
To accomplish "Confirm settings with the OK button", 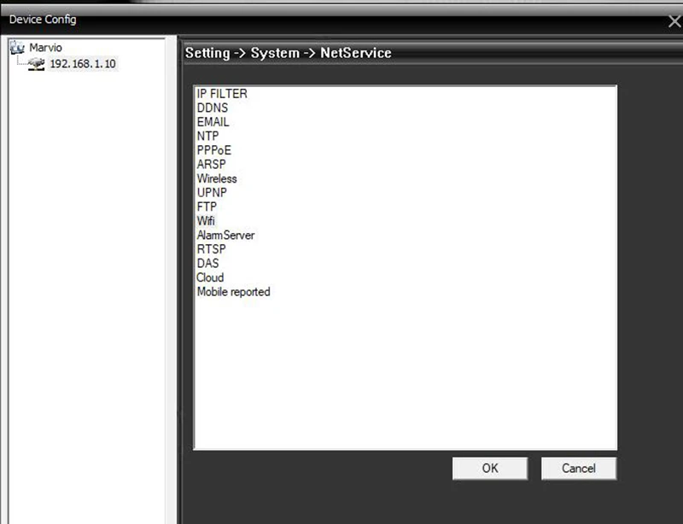I will coord(490,469).
